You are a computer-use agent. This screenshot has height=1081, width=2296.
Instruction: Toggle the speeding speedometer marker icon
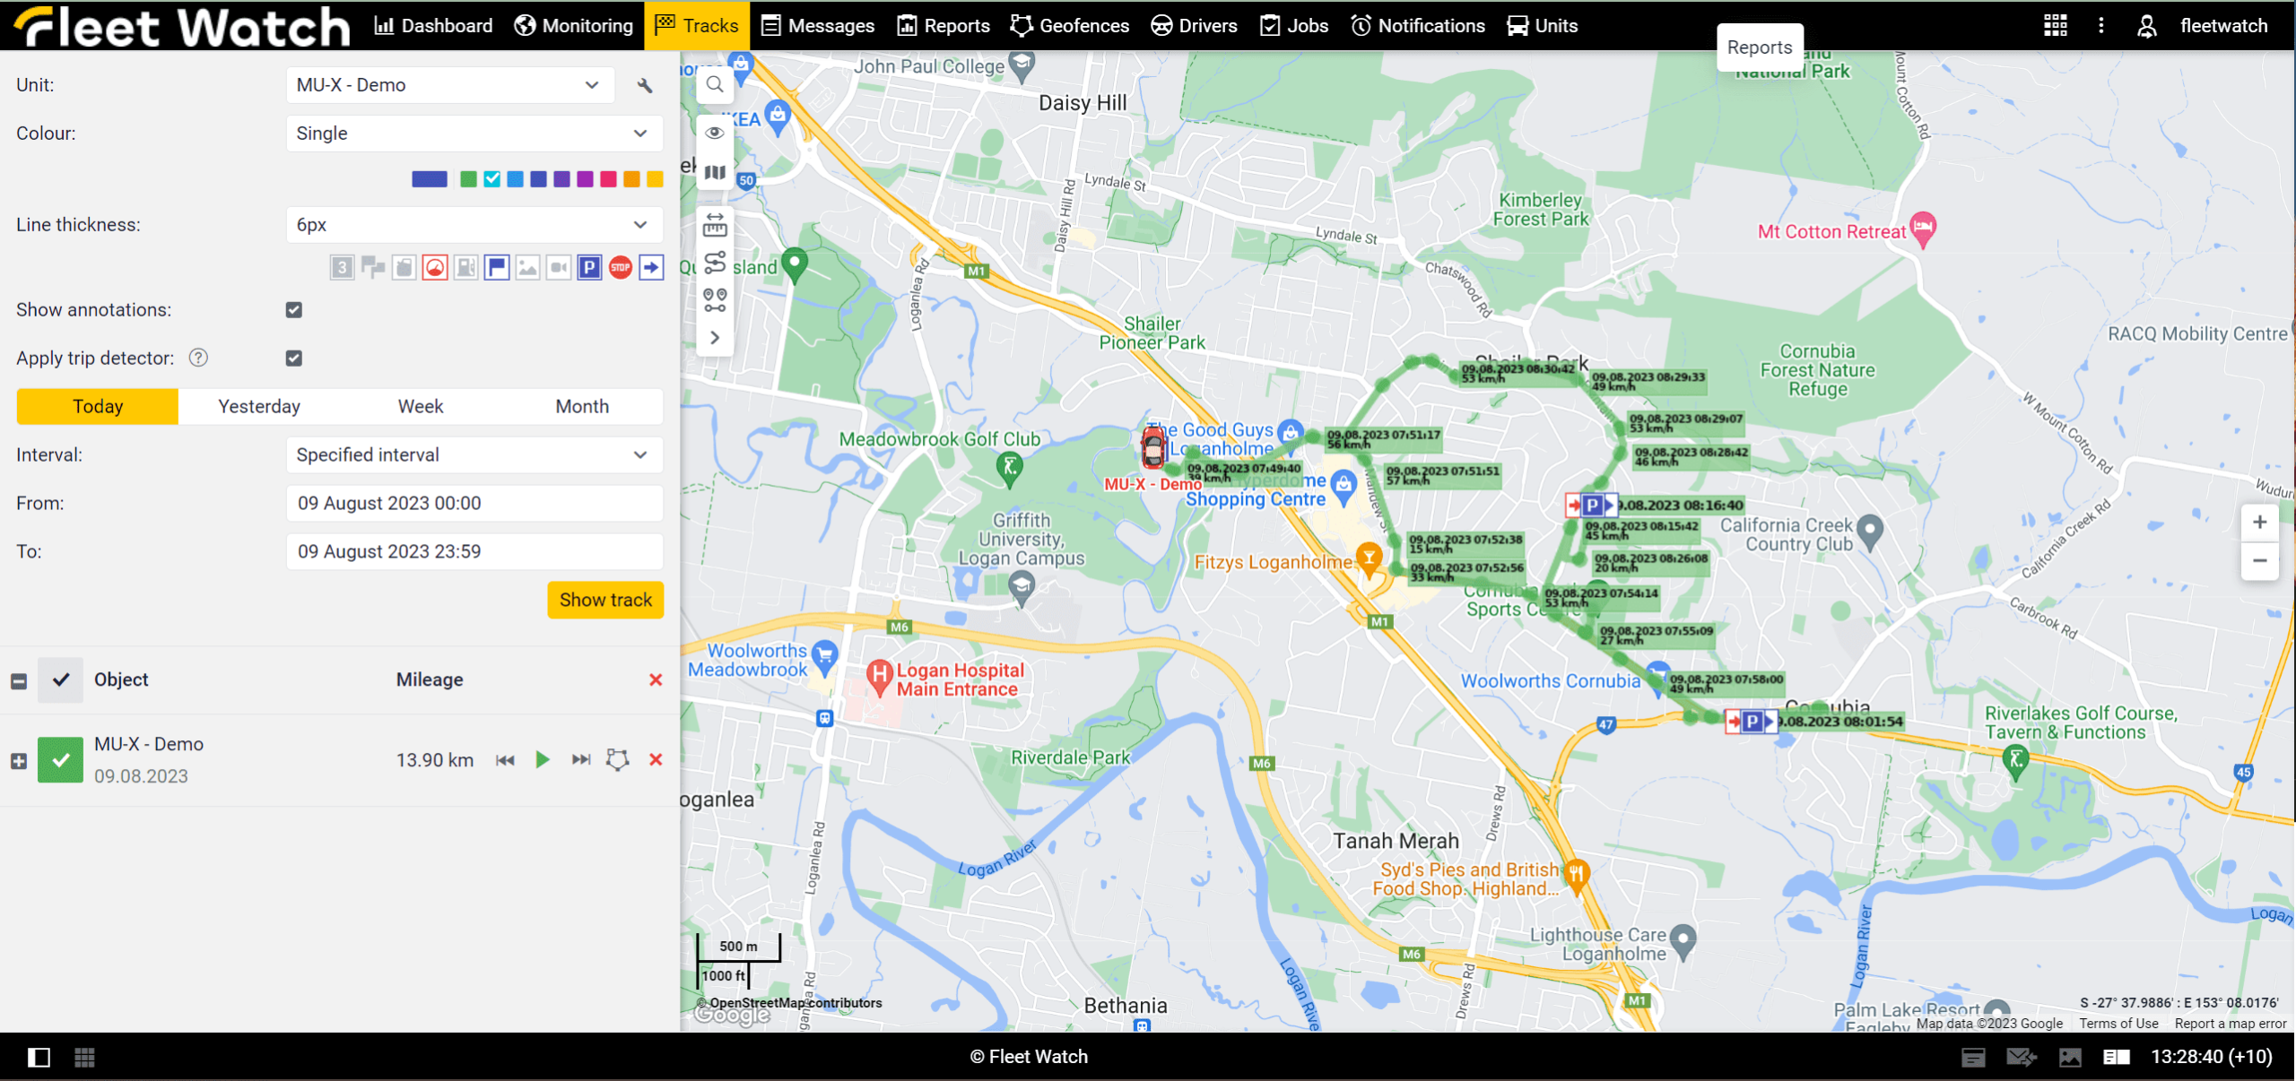click(x=435, y=267)
